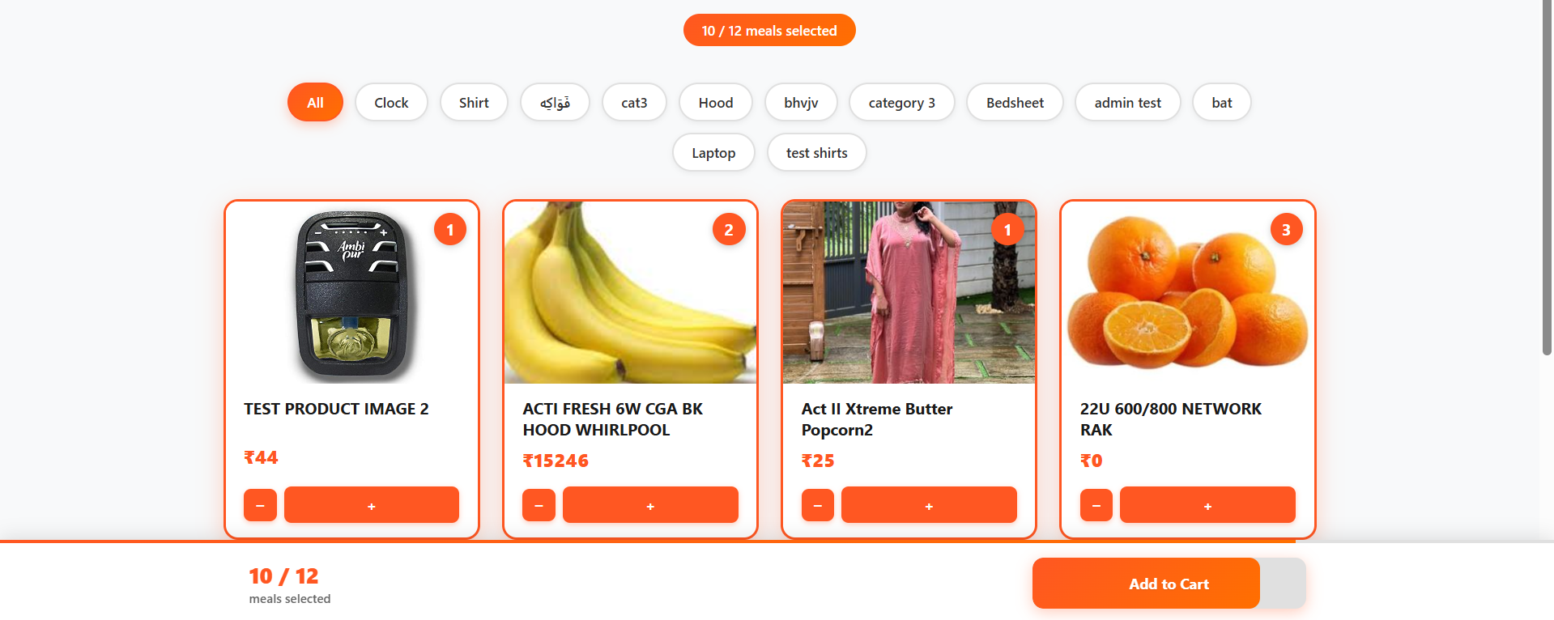The width and height of the screenshot is (1554, 620).
Task: Open the banana product image
Action: 630,293
